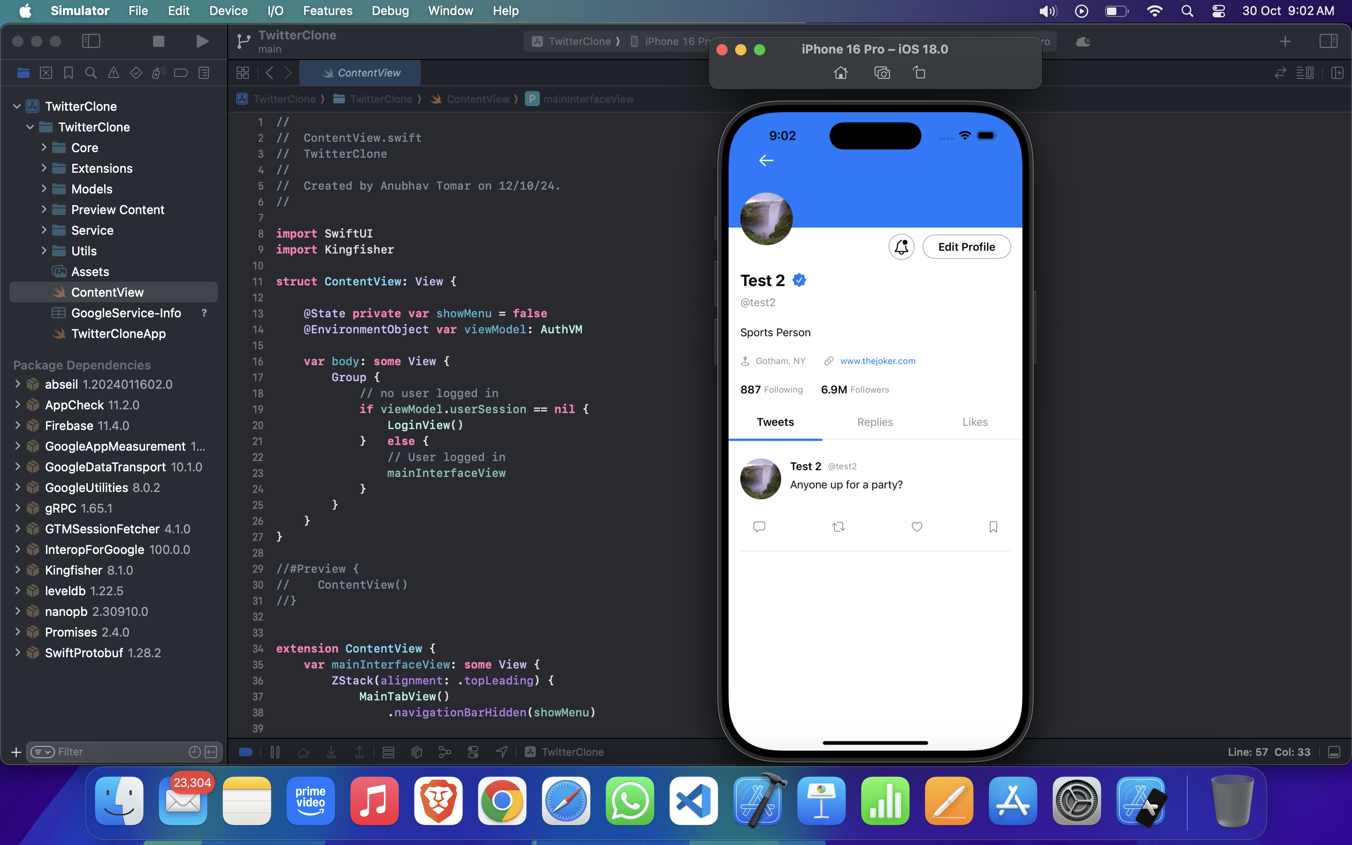
Task: Collapse the TwitterClone project root
Action: coord(17,106)
